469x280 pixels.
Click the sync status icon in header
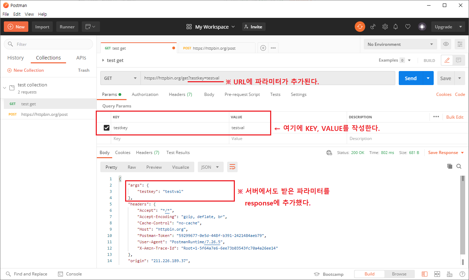click(360, 27)
